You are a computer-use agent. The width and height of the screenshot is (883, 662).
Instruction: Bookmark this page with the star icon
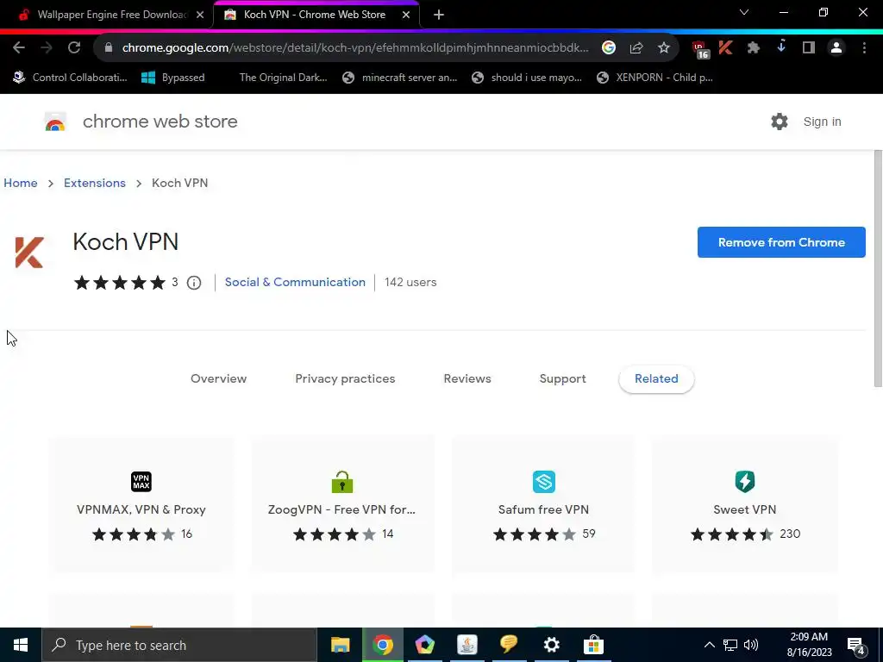coord(664,48)
